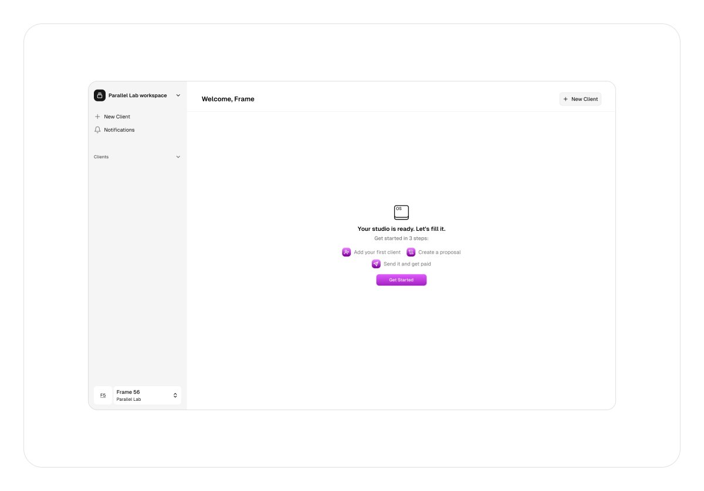Click the New Client button in header
Viewport: 704px width, 491px height.
click(580, 99)
